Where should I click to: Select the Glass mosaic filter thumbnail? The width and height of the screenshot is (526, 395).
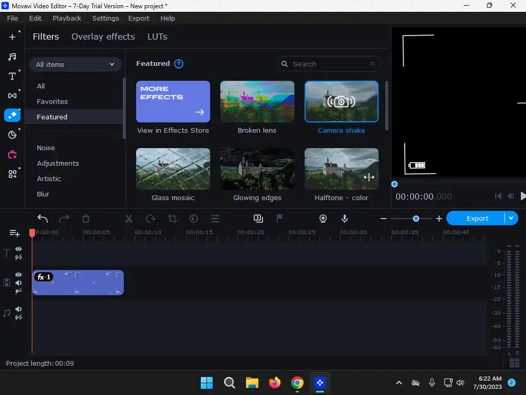click(x=173, y=169)
